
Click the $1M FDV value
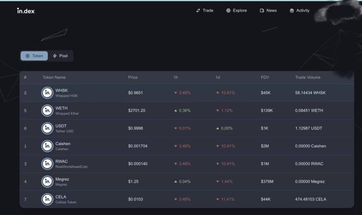(x=265, y=164)
